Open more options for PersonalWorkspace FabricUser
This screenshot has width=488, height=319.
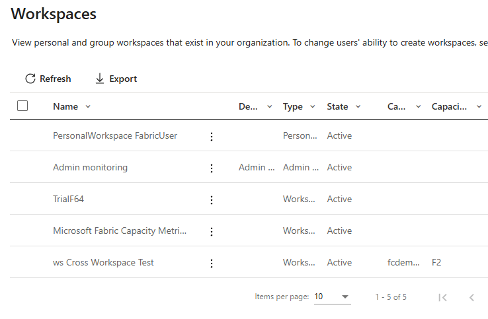pyautogui.click(x=212, y=136)
